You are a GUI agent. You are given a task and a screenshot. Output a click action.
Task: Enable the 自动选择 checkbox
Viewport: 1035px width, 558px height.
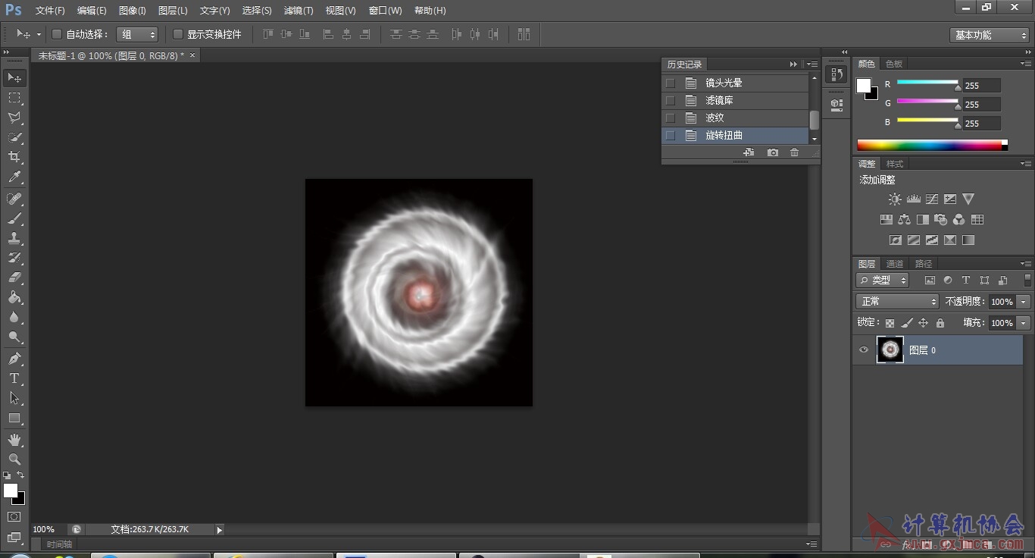point(57,34)
